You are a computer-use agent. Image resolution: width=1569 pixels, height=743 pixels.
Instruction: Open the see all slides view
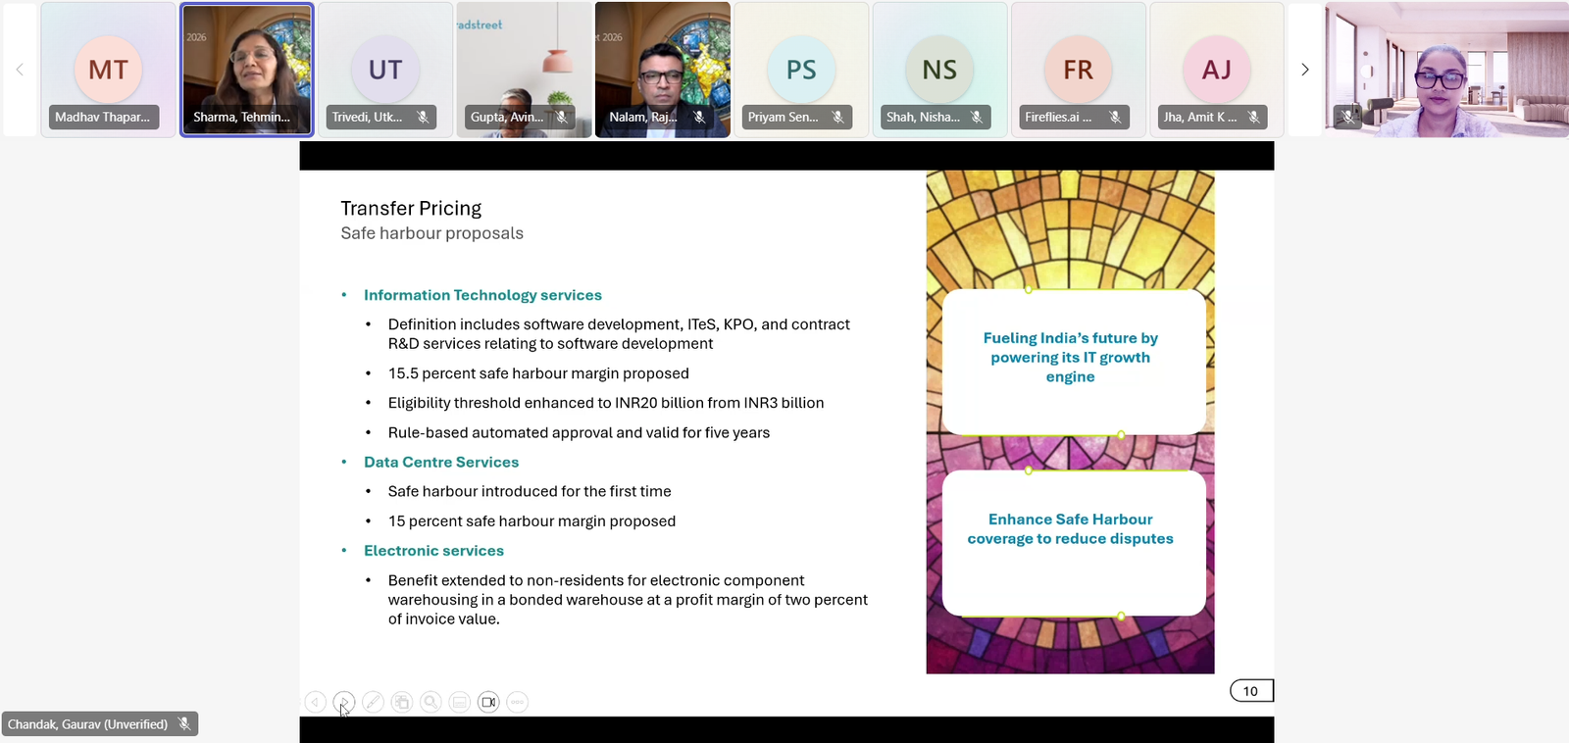tap(401, 702)
